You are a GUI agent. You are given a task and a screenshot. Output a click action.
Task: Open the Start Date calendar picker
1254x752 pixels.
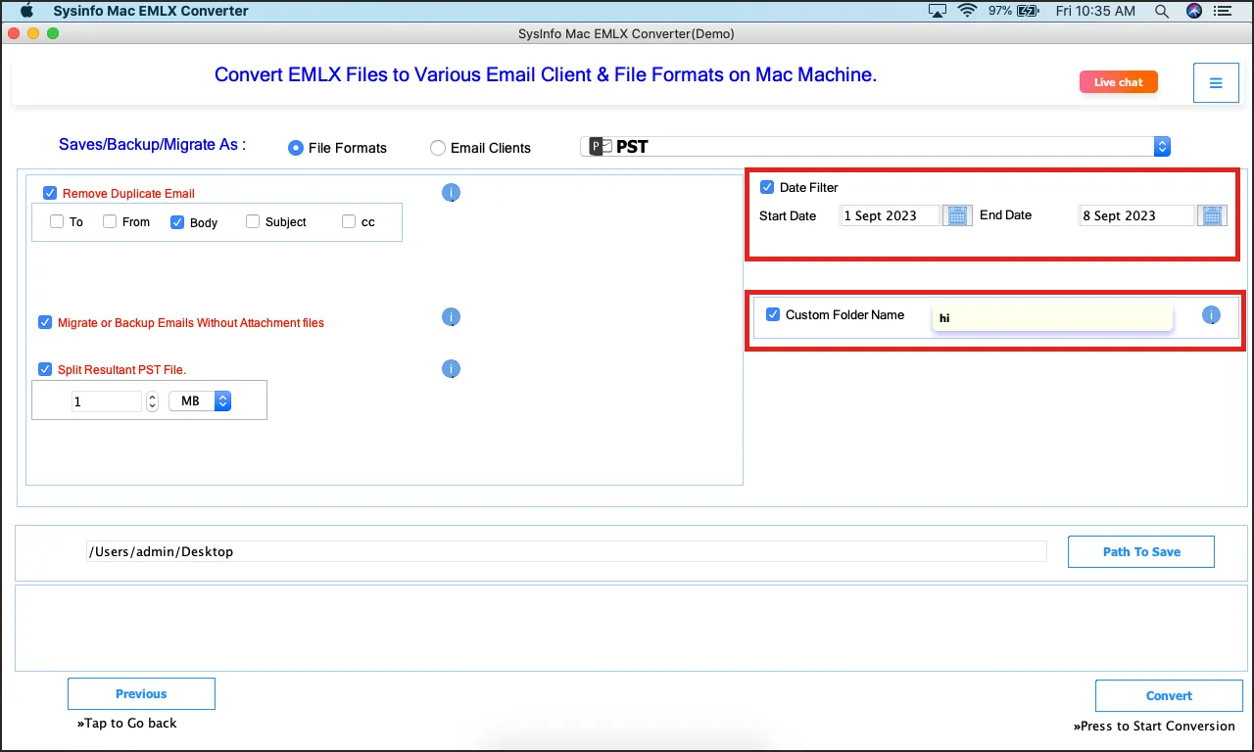[957, 215]
